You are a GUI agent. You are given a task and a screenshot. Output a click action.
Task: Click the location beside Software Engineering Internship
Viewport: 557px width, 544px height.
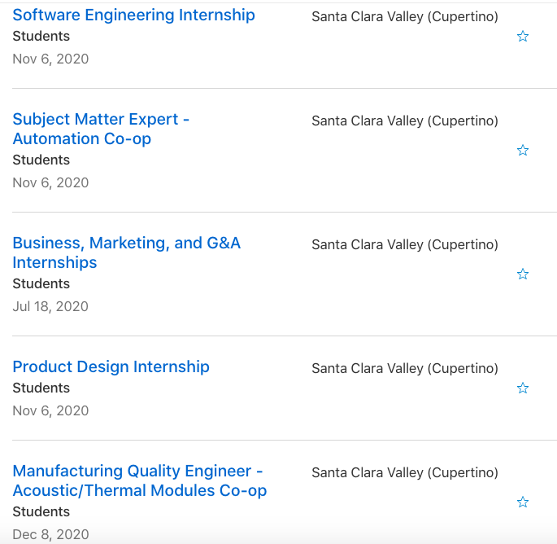[404, 16]
